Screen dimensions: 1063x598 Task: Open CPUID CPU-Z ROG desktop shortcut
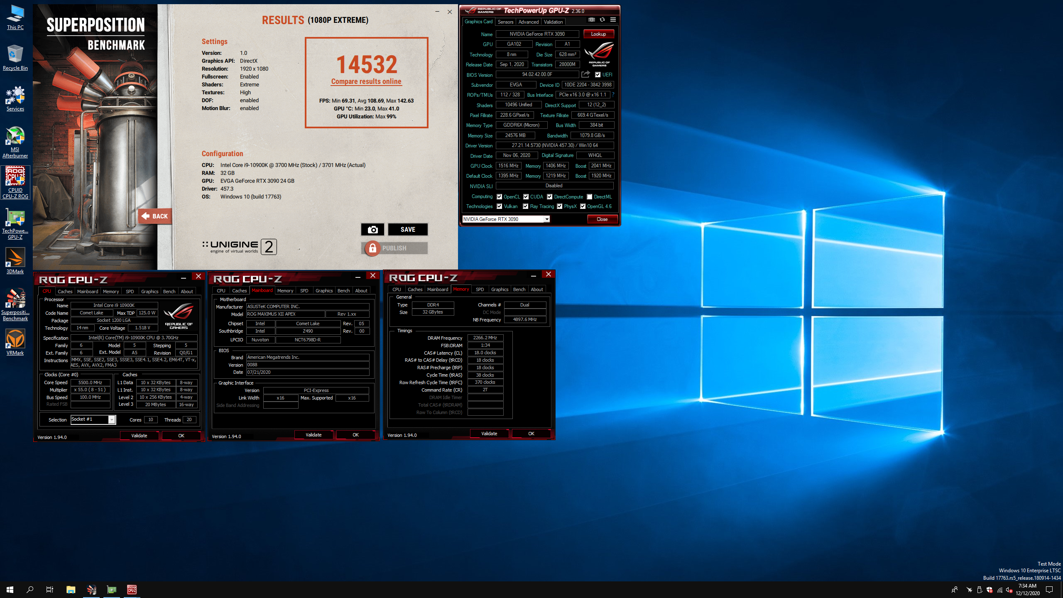pos(15,183)
